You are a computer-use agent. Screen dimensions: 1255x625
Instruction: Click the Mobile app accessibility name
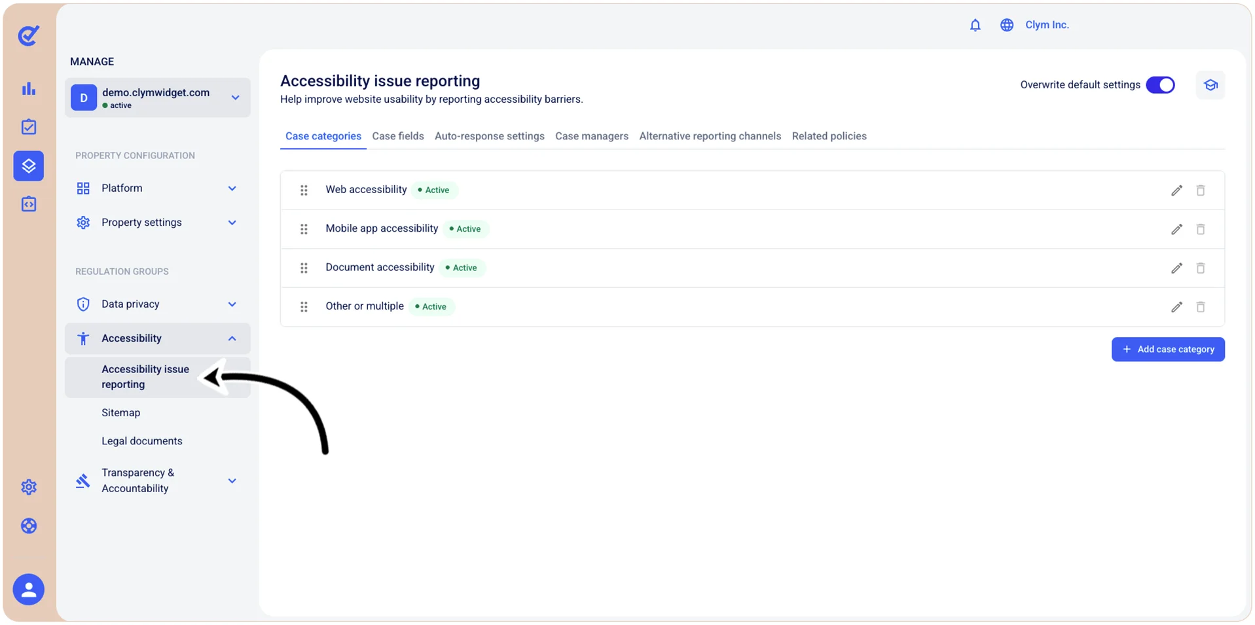(x=382, y=228)
